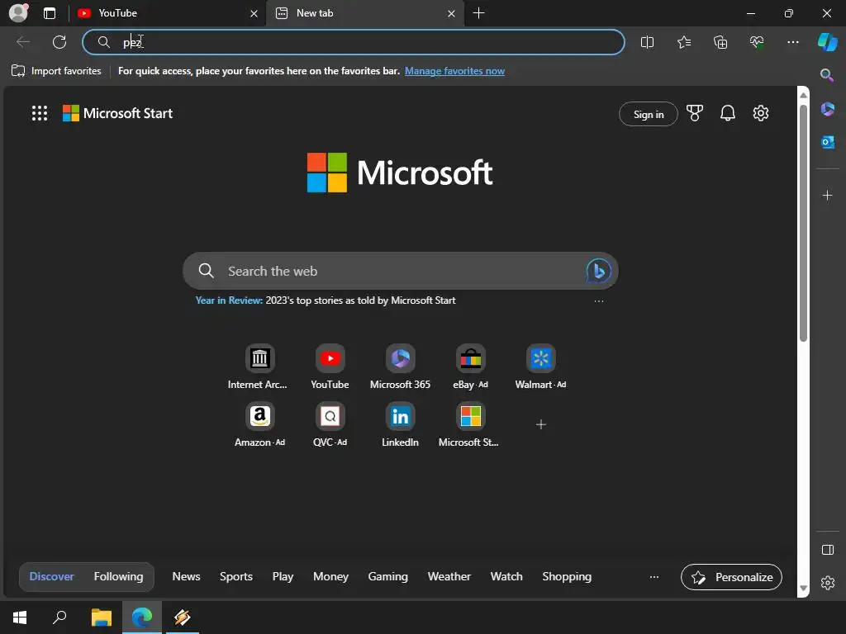The image size is (846, 634).
Task: Click the Microsoft Start logo
Action: pos(117,113)
